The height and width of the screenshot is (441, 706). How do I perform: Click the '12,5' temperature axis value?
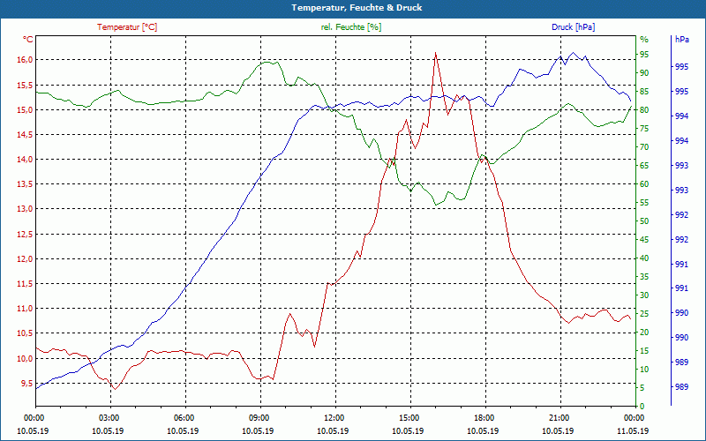pyautogui.click(x=26, y=234)
